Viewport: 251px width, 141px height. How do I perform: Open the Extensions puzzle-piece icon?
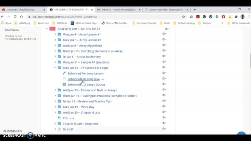point(236,16)
